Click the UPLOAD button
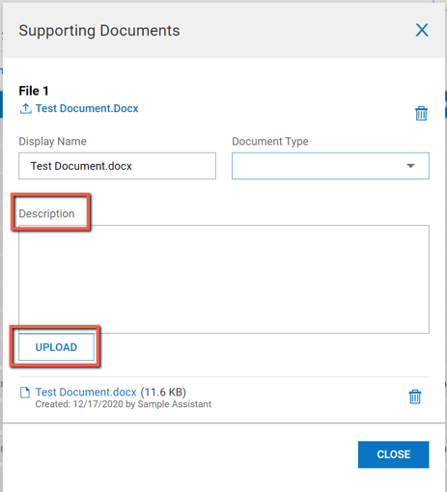The width and height of the screenshot is (447, 492). (56, 347)
